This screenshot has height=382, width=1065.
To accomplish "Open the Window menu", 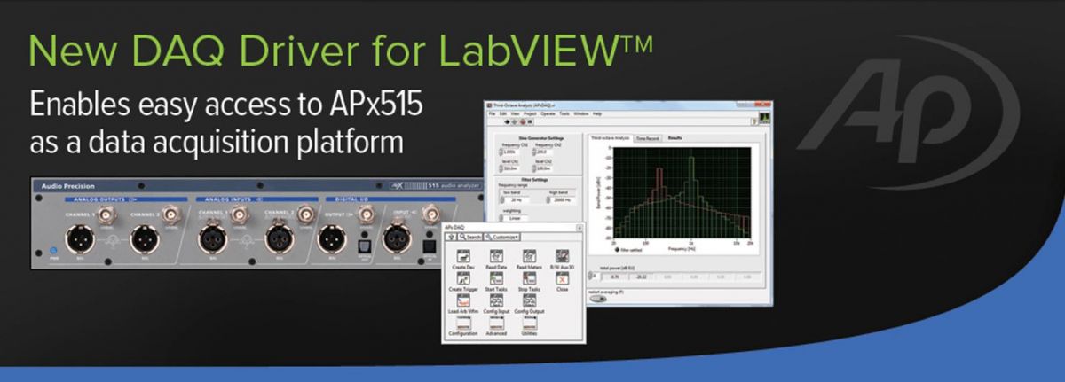I will pos(581,113).
